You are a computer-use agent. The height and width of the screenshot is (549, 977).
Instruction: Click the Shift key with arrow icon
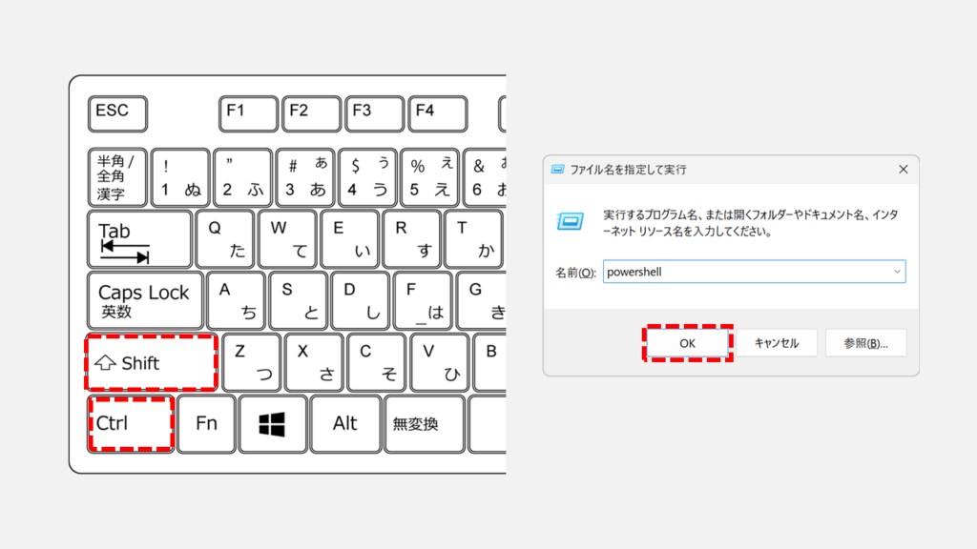pos(152,363)
